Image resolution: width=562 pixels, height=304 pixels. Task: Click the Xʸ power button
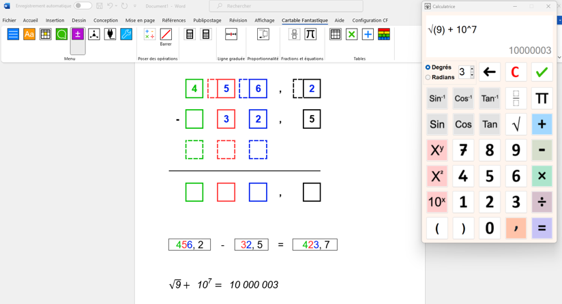point(437,150)
